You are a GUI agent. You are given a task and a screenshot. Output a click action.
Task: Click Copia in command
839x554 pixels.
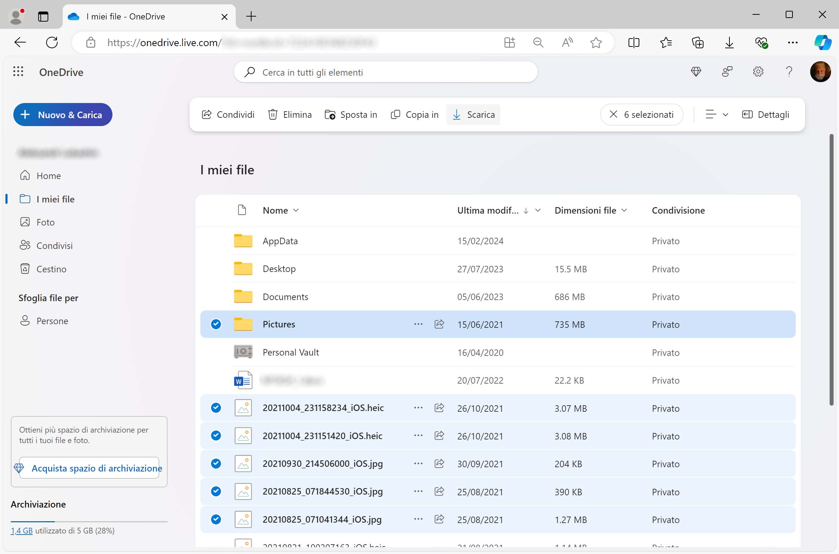tap(414, 115)
